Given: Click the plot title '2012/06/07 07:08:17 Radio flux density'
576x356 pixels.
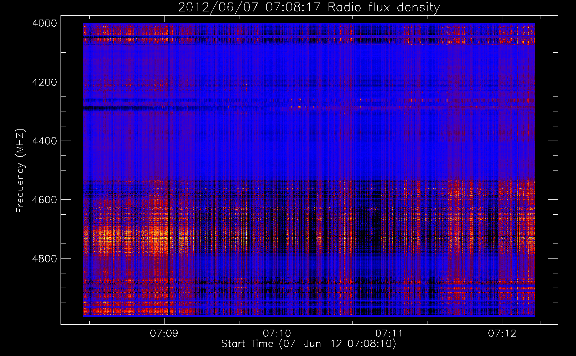Looking at the screenshot, I should coord(309,7).
